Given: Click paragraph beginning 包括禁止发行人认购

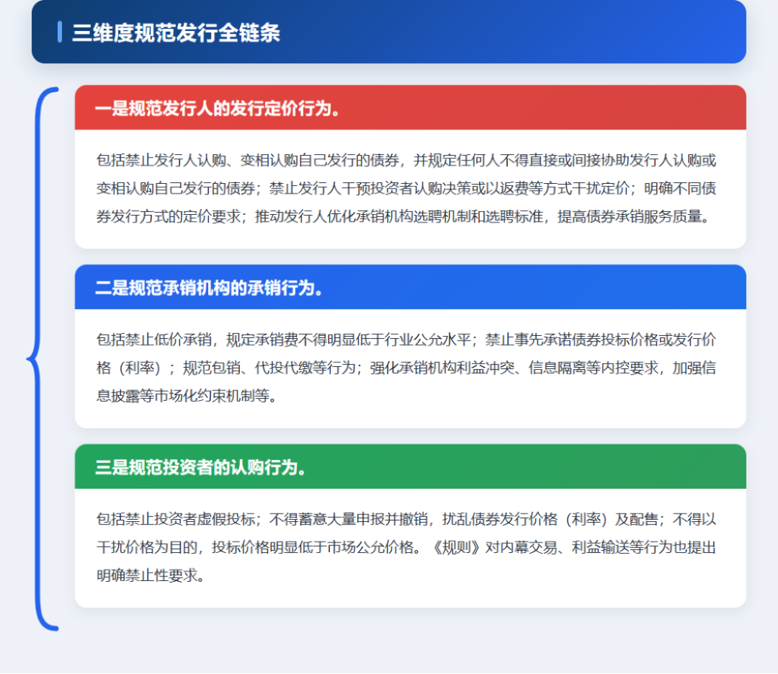Looking at the screenshot, I should click(406, 188).
